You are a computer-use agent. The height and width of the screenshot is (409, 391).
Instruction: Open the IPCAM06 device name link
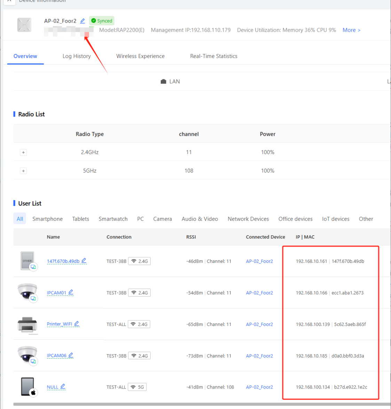click(x=57, y=356)
